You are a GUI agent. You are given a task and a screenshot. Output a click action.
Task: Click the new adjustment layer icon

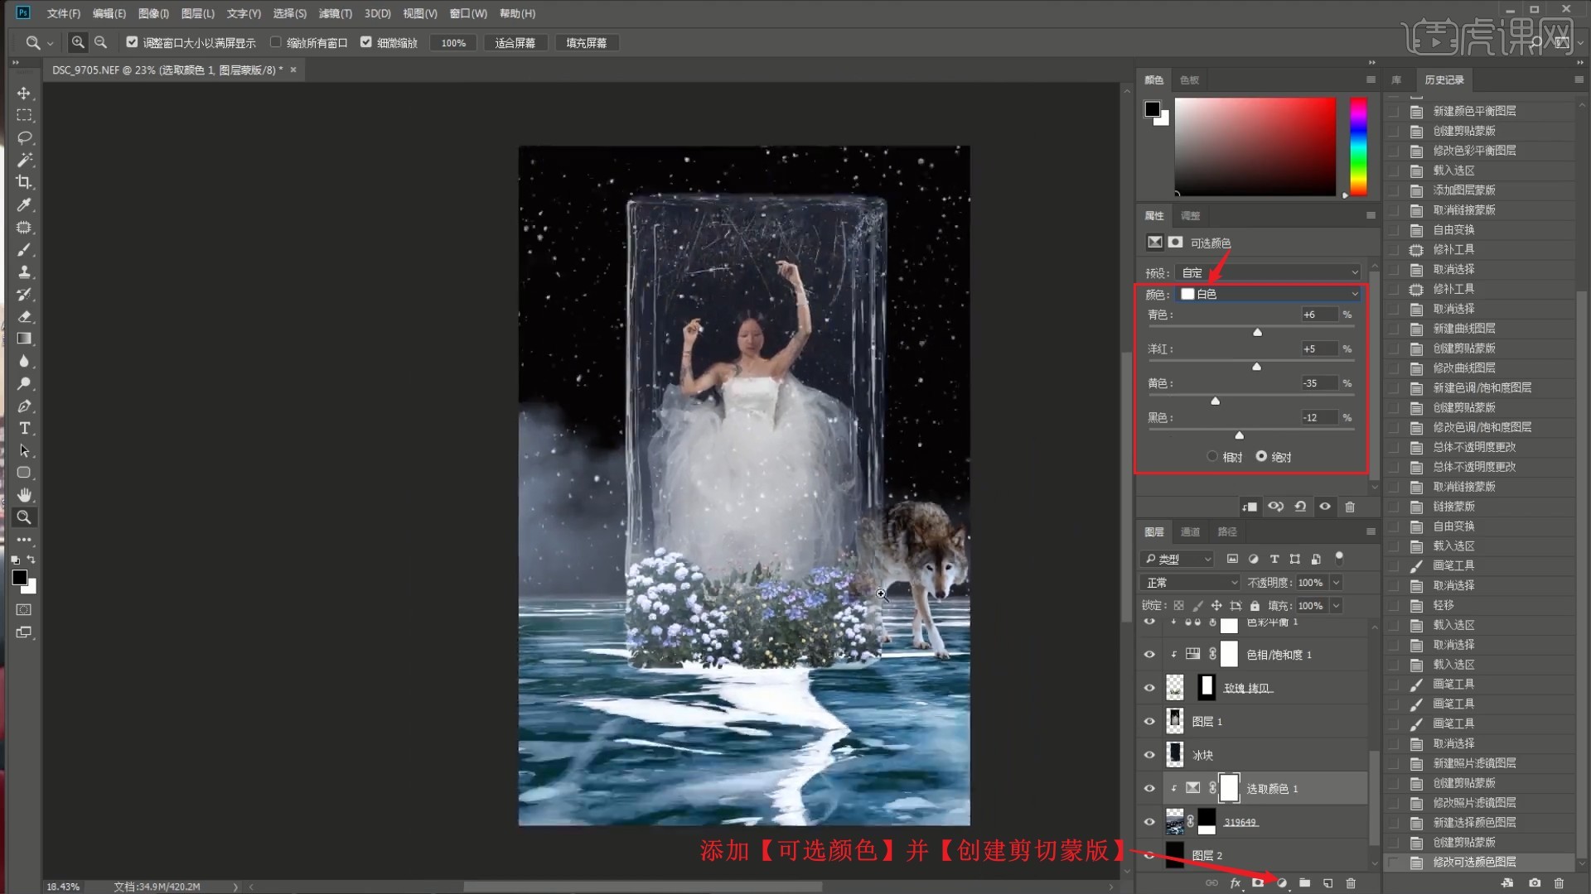coord(1281,883)
